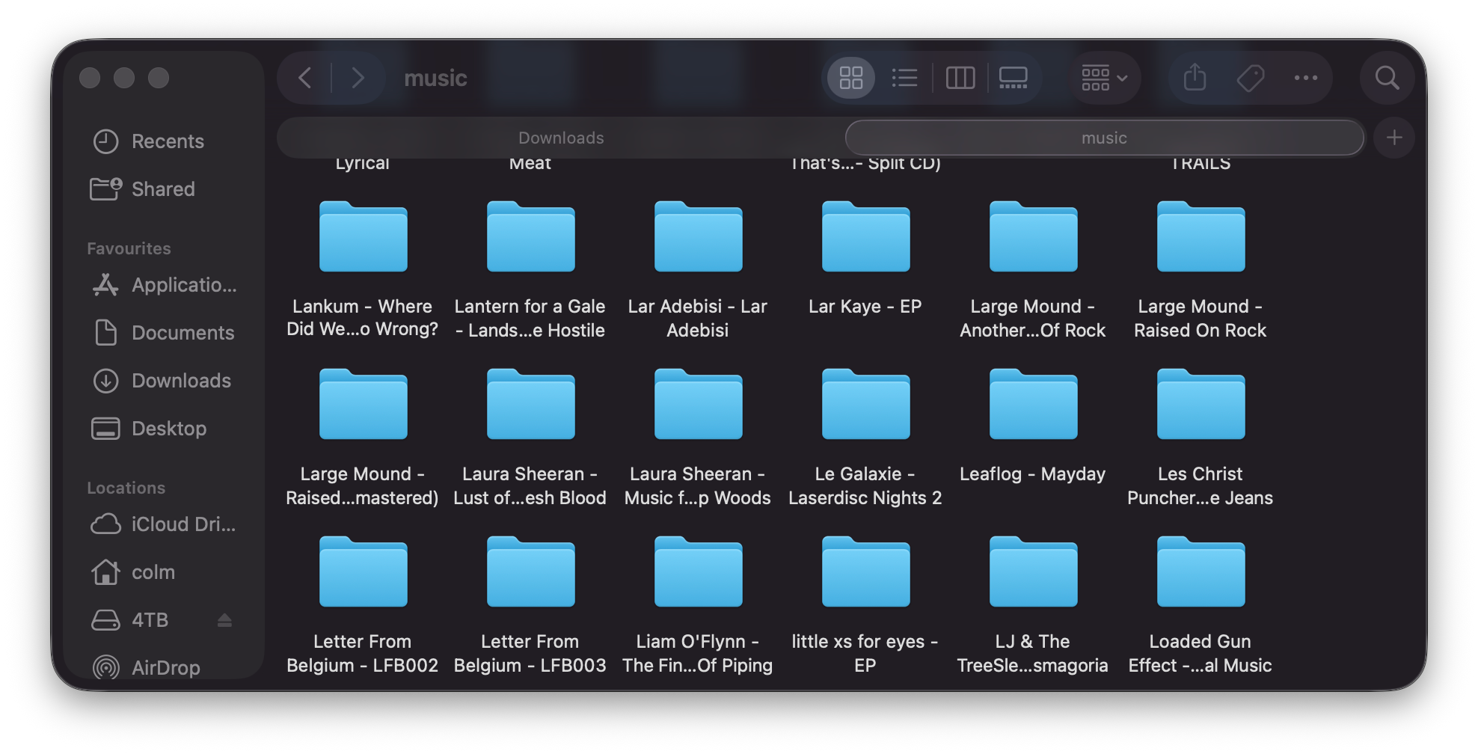Screen dimensions: 1478x754
Task: Select the Large Mound - Raised On Rock folder
Action: click(1201, 236)
